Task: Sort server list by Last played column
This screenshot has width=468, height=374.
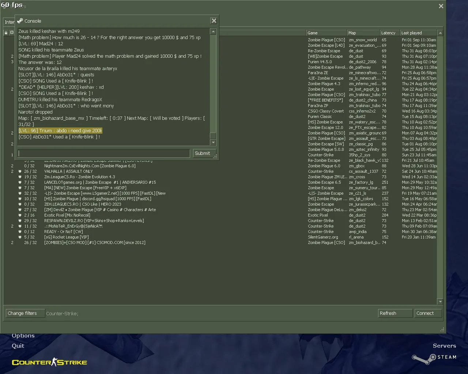Action: coord(418,33)
